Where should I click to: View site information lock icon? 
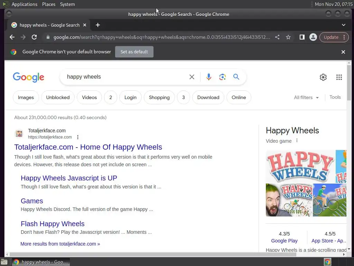pyautogui.click(x=48, y=37)
